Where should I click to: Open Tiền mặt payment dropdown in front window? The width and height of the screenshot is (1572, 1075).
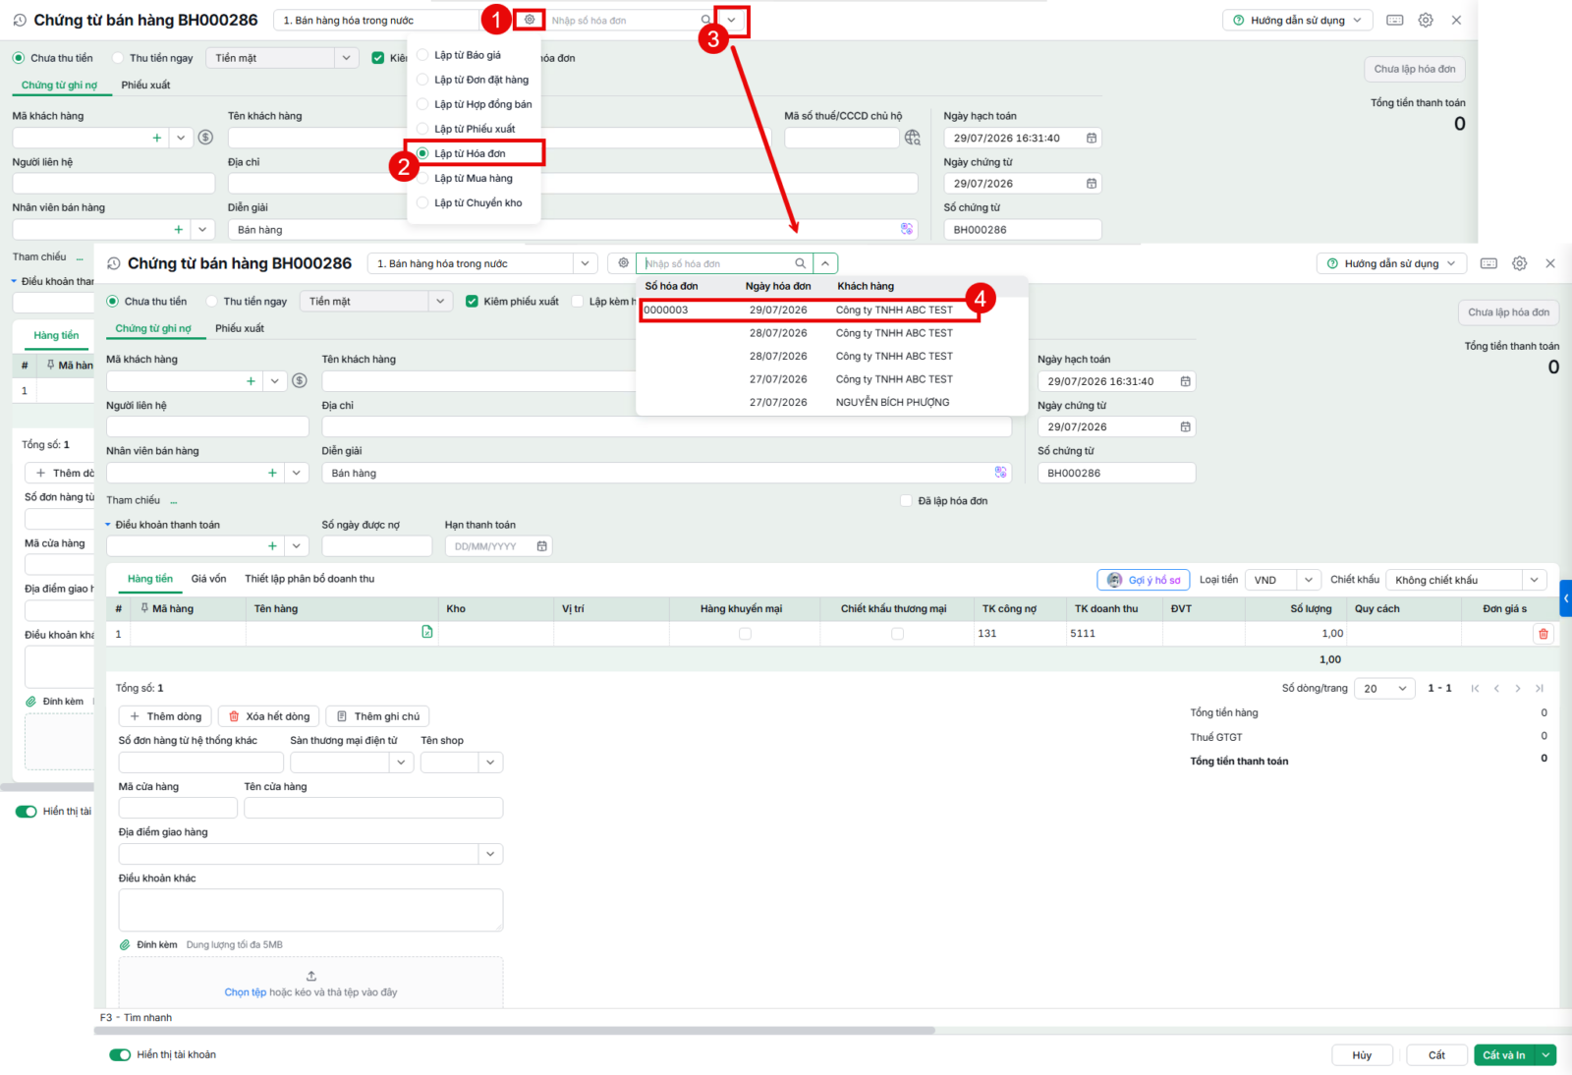pos(440,302)
